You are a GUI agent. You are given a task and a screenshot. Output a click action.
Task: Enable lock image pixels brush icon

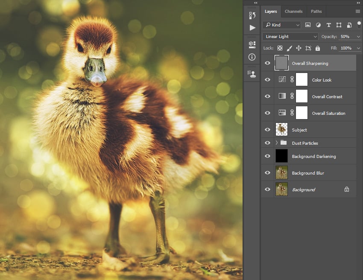(x=290, y=48)
